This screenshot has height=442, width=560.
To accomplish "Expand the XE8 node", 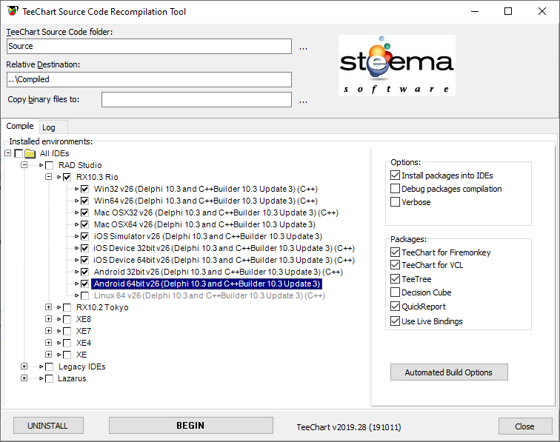I will click(x=49, y=319).
